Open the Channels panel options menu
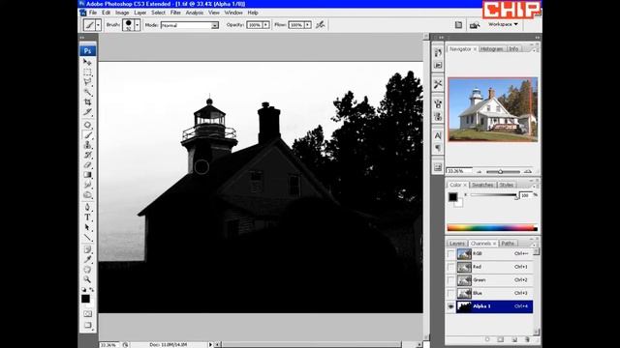Image resolution: width=620 pixels, height=348 pixels. pyautogui.click(x=534, y=244)
